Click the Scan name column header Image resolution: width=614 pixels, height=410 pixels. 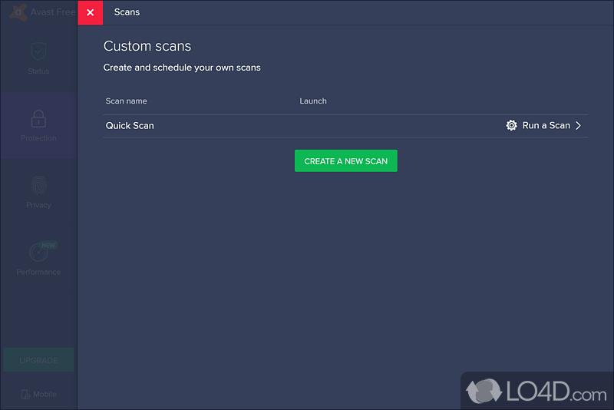(126, 101)
